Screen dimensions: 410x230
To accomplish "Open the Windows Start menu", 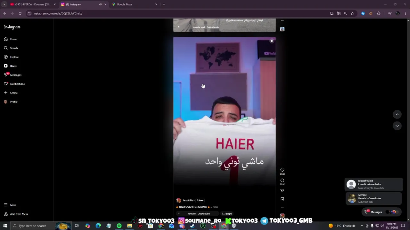I will (5, 226).
